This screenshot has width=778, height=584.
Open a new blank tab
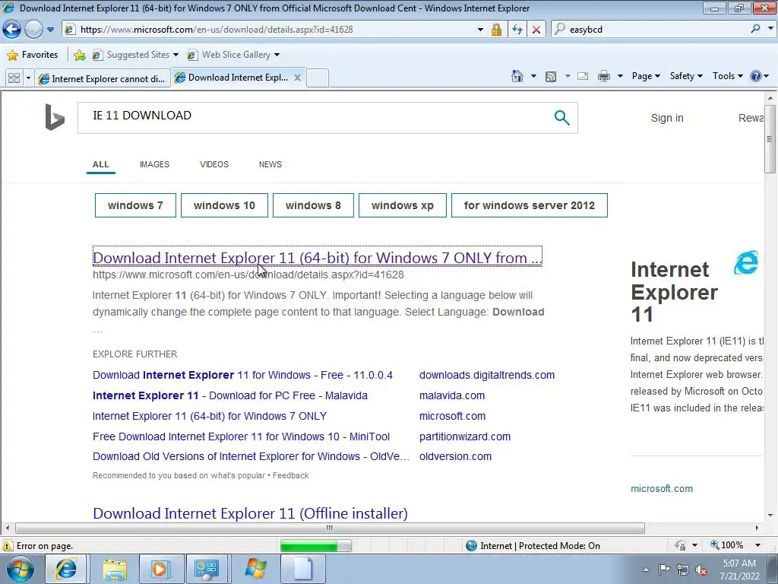tap(318, 78)
